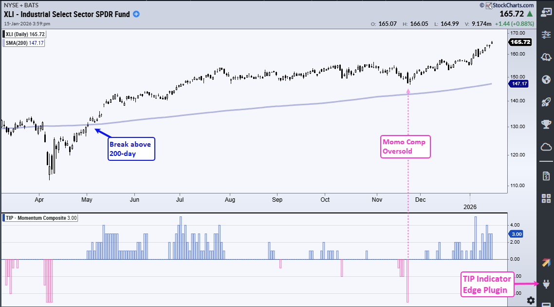Click the blue plus next to fund name
Viewport: 554px width, 307px height.
(136, 14)
